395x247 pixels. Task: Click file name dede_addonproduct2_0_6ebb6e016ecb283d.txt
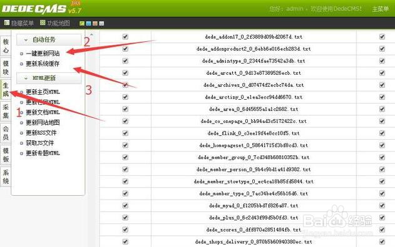[254, 49]
